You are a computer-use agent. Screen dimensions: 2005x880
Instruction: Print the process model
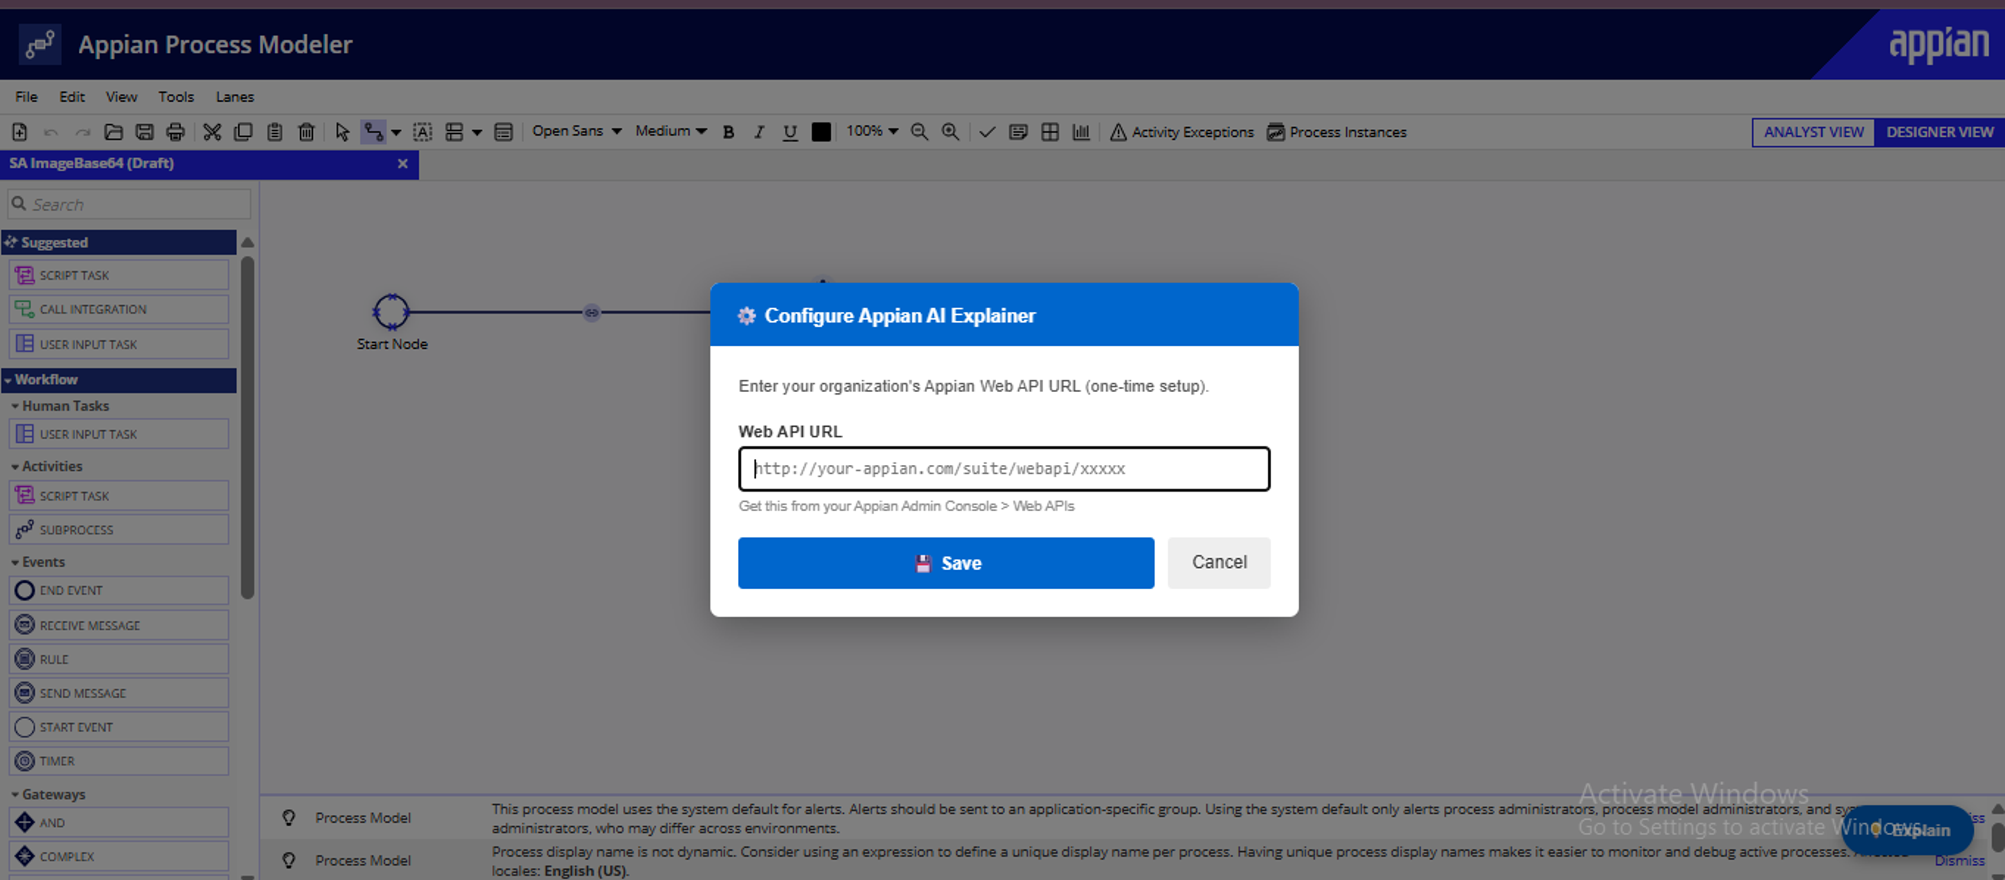[176, 132]
